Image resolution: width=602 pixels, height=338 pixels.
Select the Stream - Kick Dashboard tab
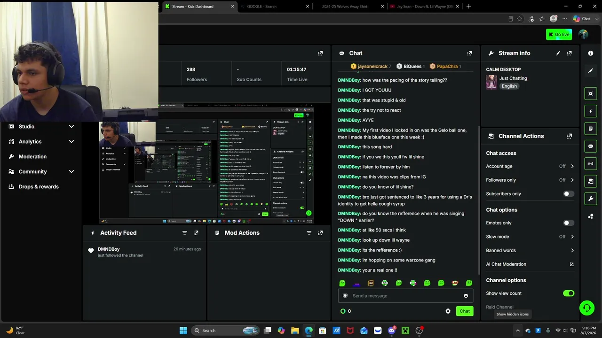click(x=199, y=7)
